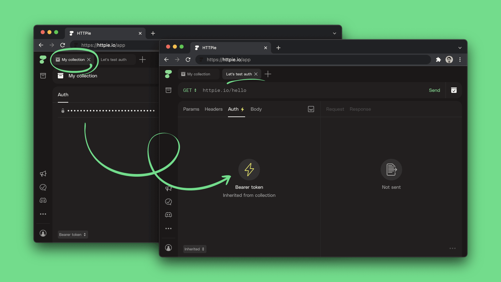The height and width of the screenshot is (282, 501).
Task: Add a new HTTPie tab in front window
Action: click(x=268, y=74)
